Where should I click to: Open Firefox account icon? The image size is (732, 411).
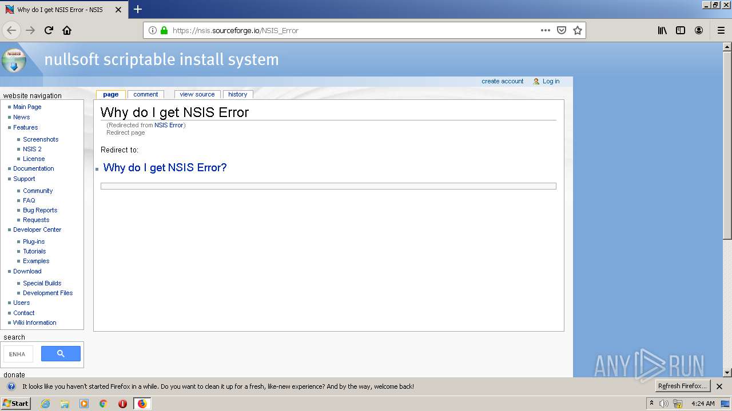(x=699, y=30)
